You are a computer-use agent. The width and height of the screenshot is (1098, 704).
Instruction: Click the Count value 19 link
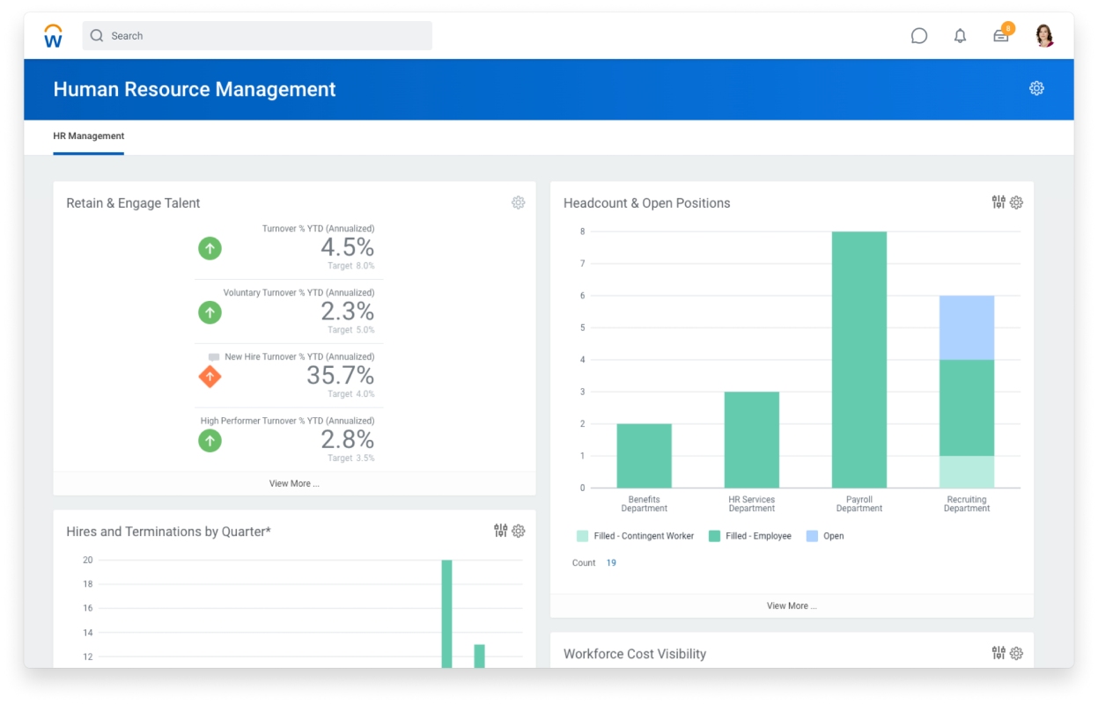(611, 562)
